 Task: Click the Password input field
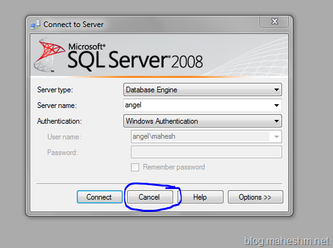pyautogui.click(x=206, y=152)
